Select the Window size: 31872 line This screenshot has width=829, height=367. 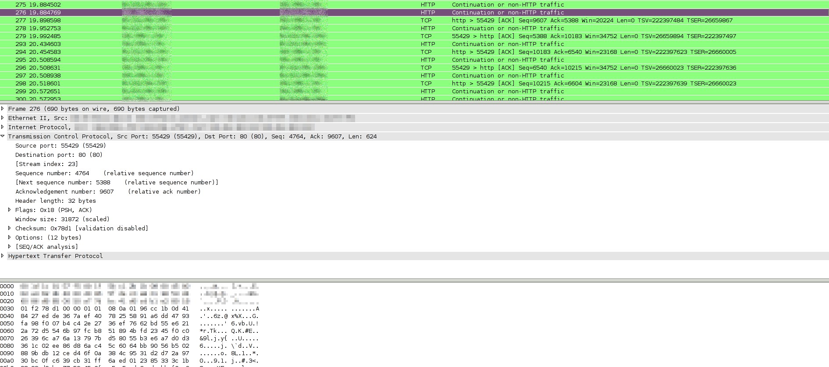coord(62,219)
